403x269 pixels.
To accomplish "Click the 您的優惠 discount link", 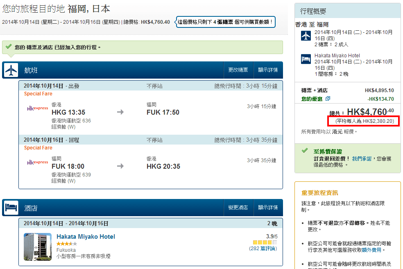I will 312,99.
